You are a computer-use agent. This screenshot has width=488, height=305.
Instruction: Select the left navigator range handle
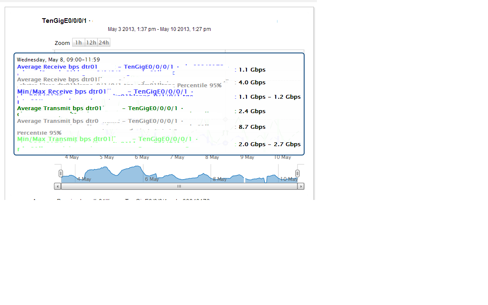(61, 173)
